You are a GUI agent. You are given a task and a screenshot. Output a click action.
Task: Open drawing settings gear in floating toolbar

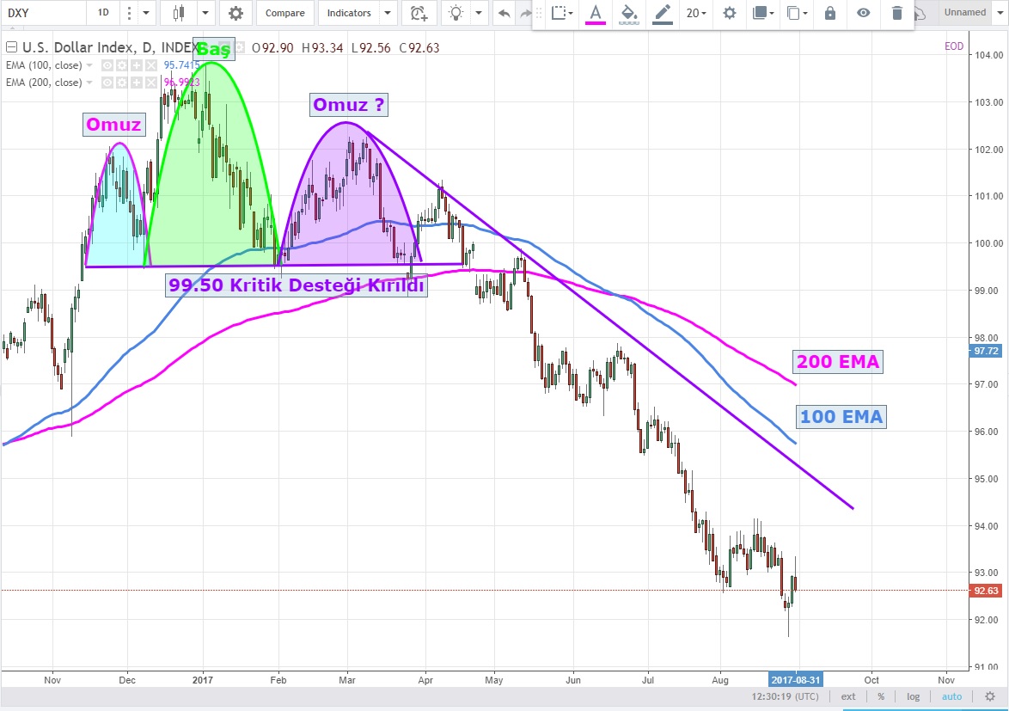tap(729, 13)
